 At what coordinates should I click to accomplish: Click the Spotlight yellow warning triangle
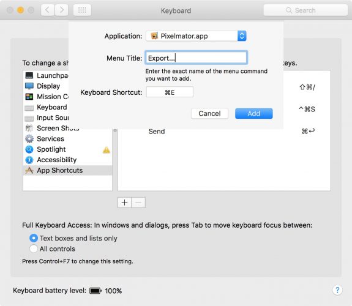click(106, 150)
